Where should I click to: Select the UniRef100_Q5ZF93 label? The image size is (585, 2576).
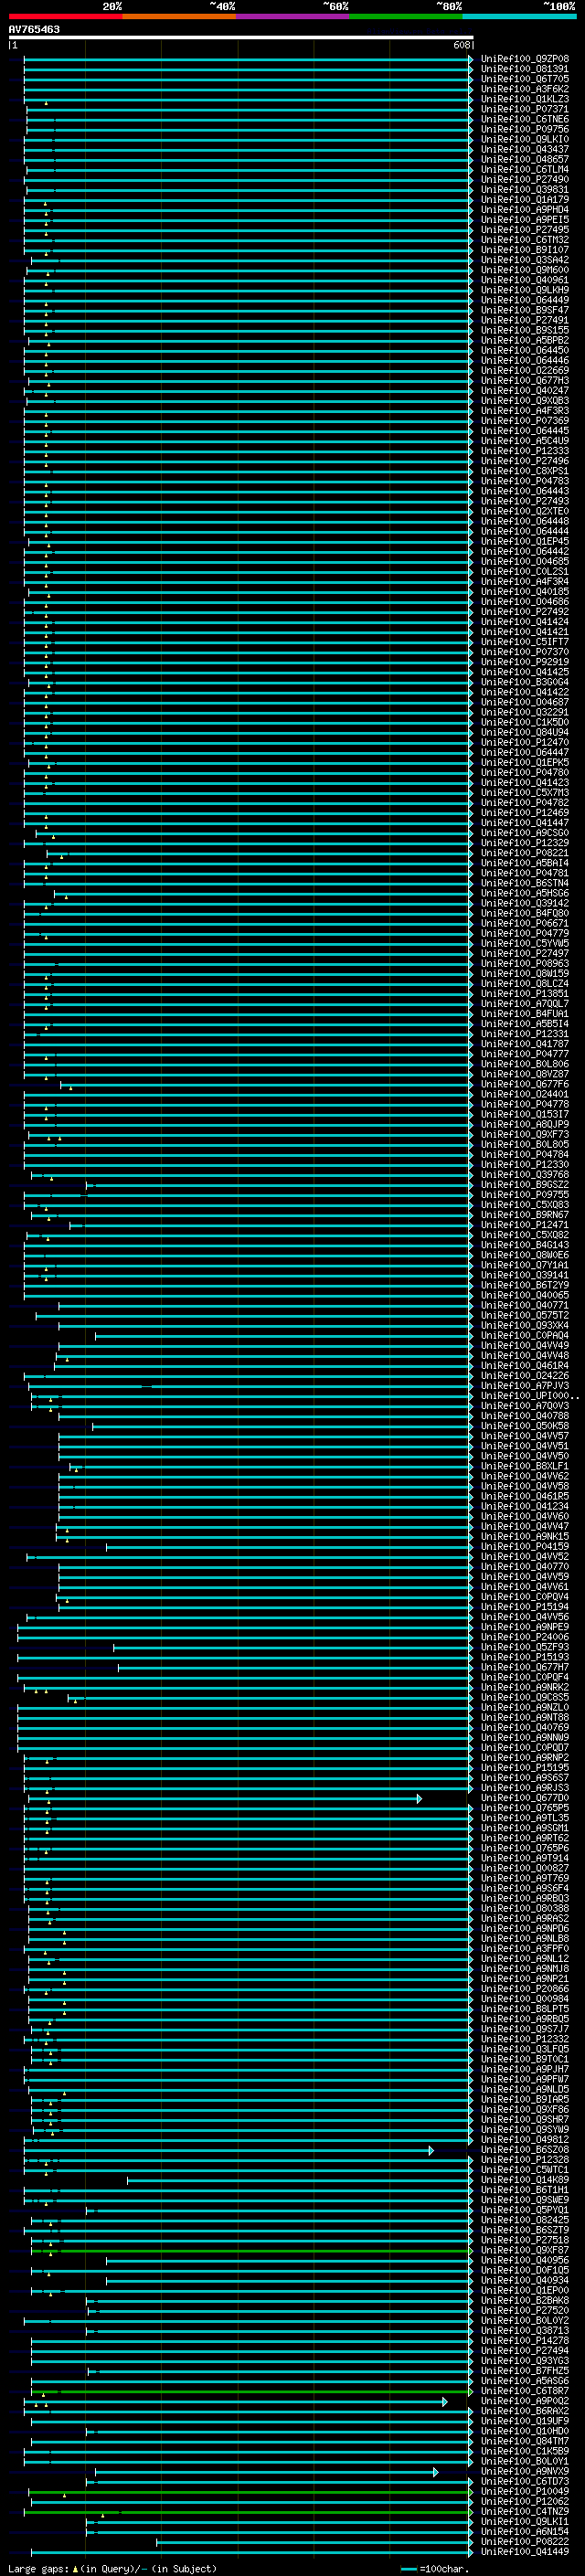[524, 1647]
